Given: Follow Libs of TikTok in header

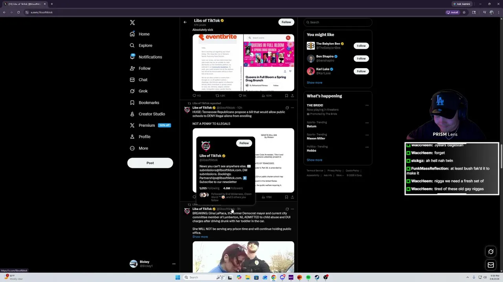Looking at the screenshot, I should [286, 22].
